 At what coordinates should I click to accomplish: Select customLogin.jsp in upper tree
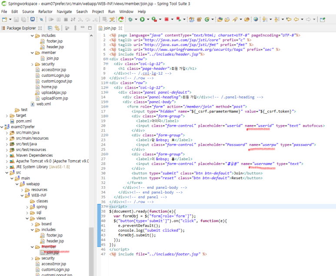click(55, 76)
